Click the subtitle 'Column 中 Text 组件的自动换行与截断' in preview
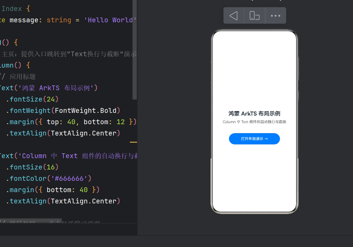Screen dimensions: 353x247 click(254, 122)
